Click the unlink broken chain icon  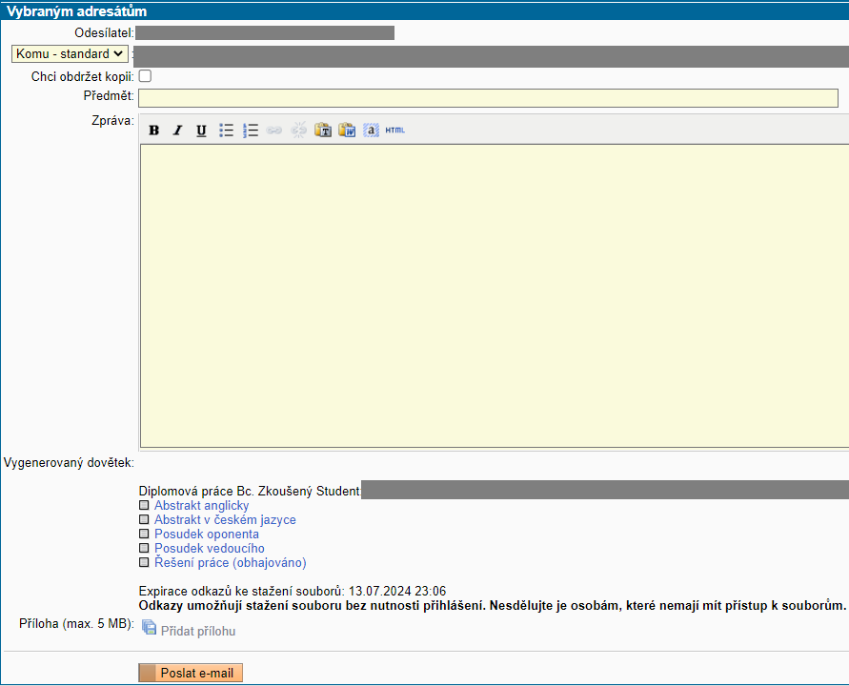click(298, 131)
